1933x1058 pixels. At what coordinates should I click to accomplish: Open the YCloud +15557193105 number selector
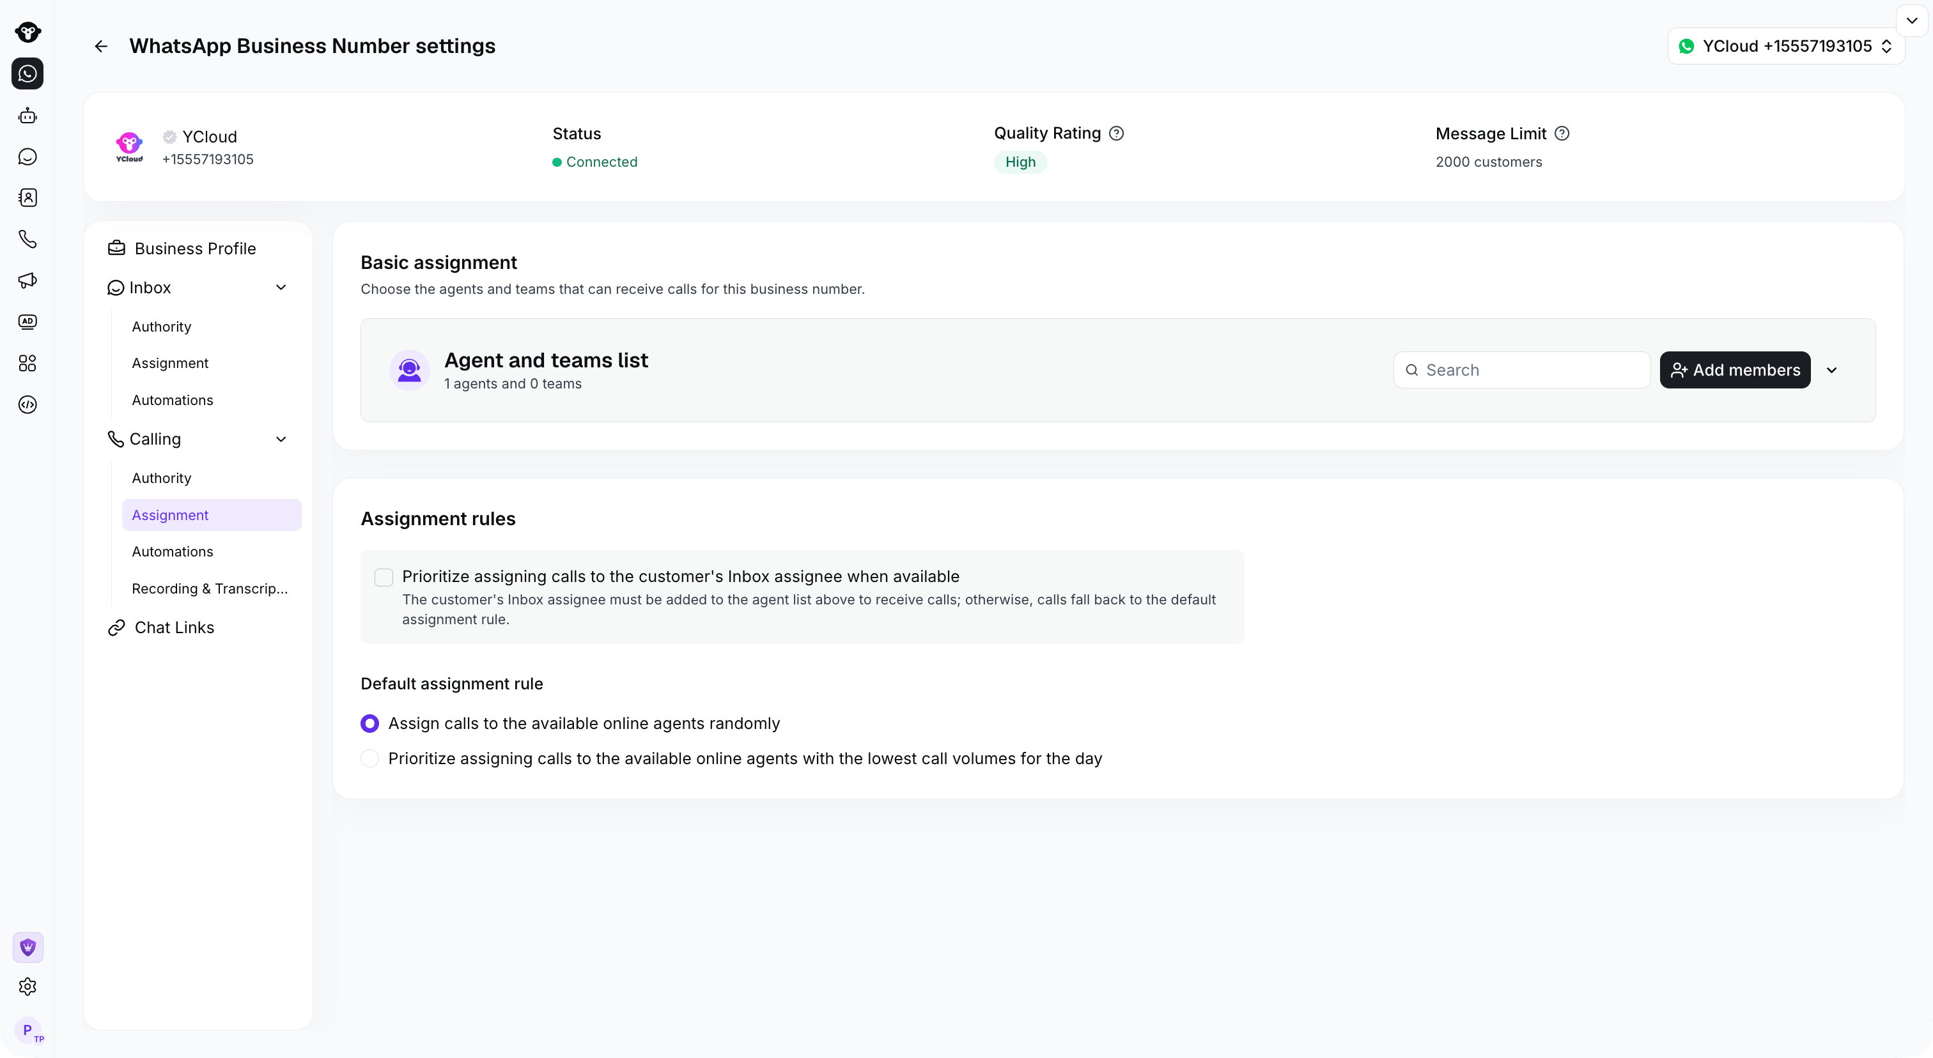coord(1786,47)
